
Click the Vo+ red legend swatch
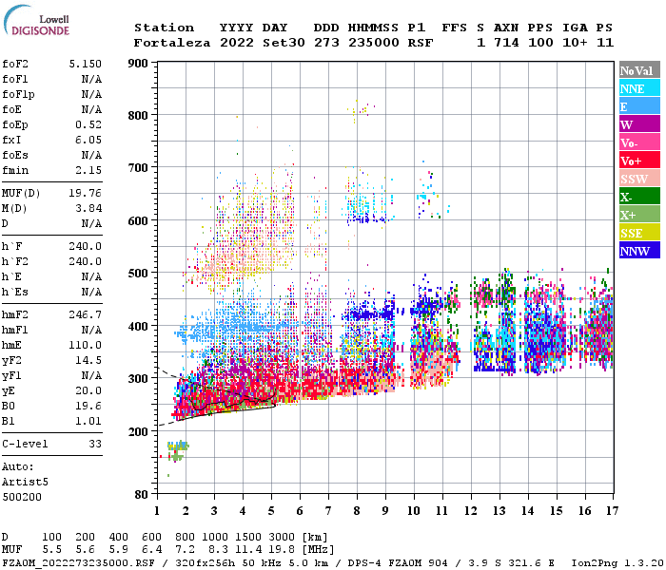pos(639,161)
